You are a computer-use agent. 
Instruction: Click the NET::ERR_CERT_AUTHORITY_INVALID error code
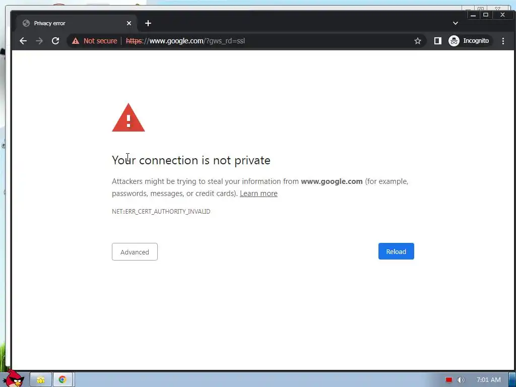pos(161,212)
